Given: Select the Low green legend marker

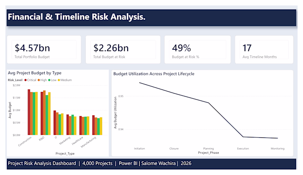Looking at the screenshot, I should click(x=49, y=80).
